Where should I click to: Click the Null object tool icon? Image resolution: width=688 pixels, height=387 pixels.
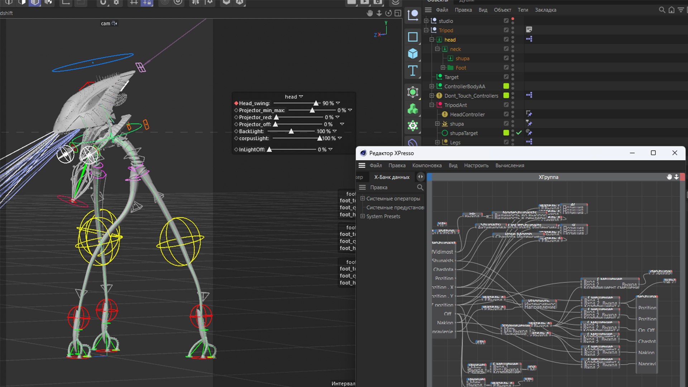coord(413,15)
